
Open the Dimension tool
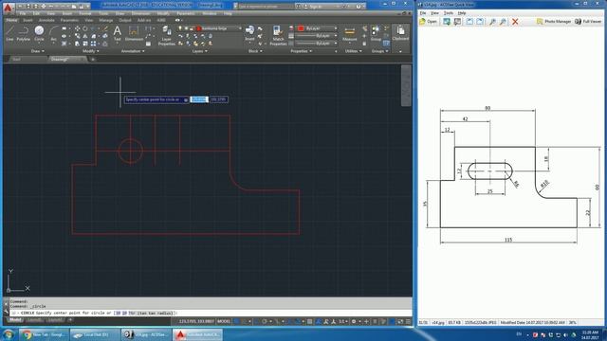(x=134, y=33)
